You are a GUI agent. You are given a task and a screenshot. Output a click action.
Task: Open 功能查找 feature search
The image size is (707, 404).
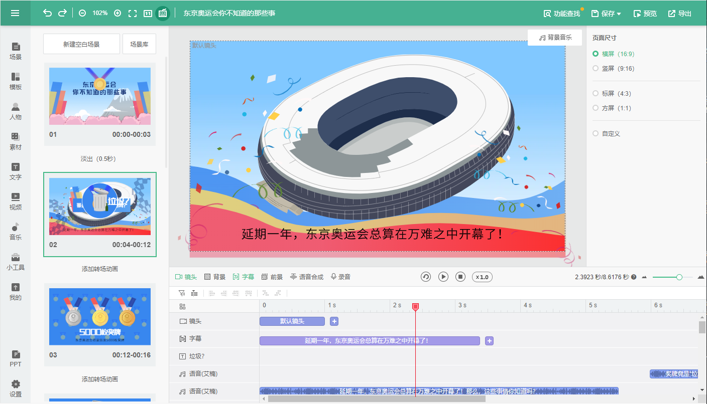point(562,14)
